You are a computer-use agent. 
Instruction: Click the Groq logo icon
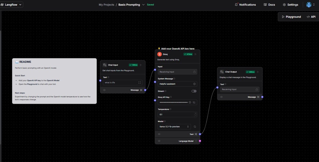point(159,54)
